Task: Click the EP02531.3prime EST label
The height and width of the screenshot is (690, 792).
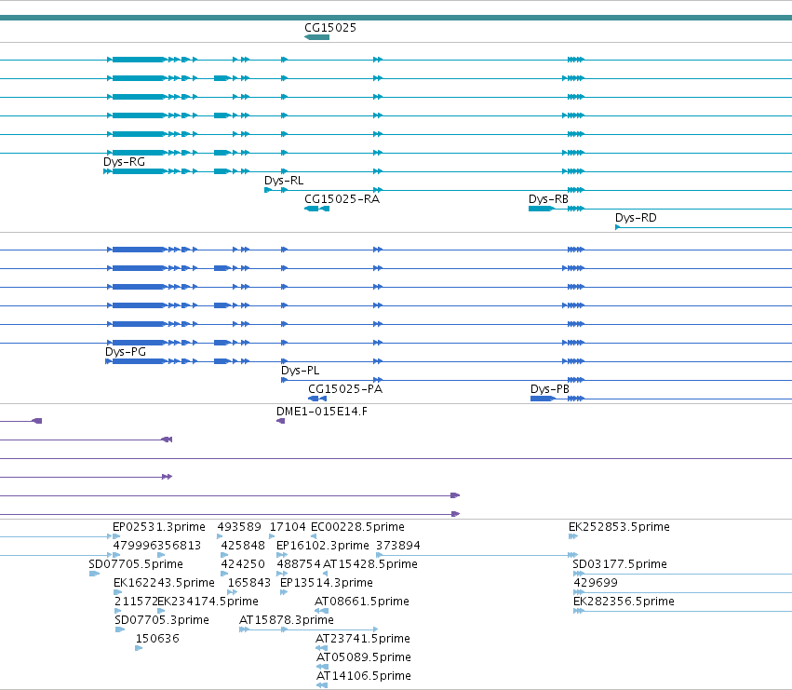Action: click(159, 527)
